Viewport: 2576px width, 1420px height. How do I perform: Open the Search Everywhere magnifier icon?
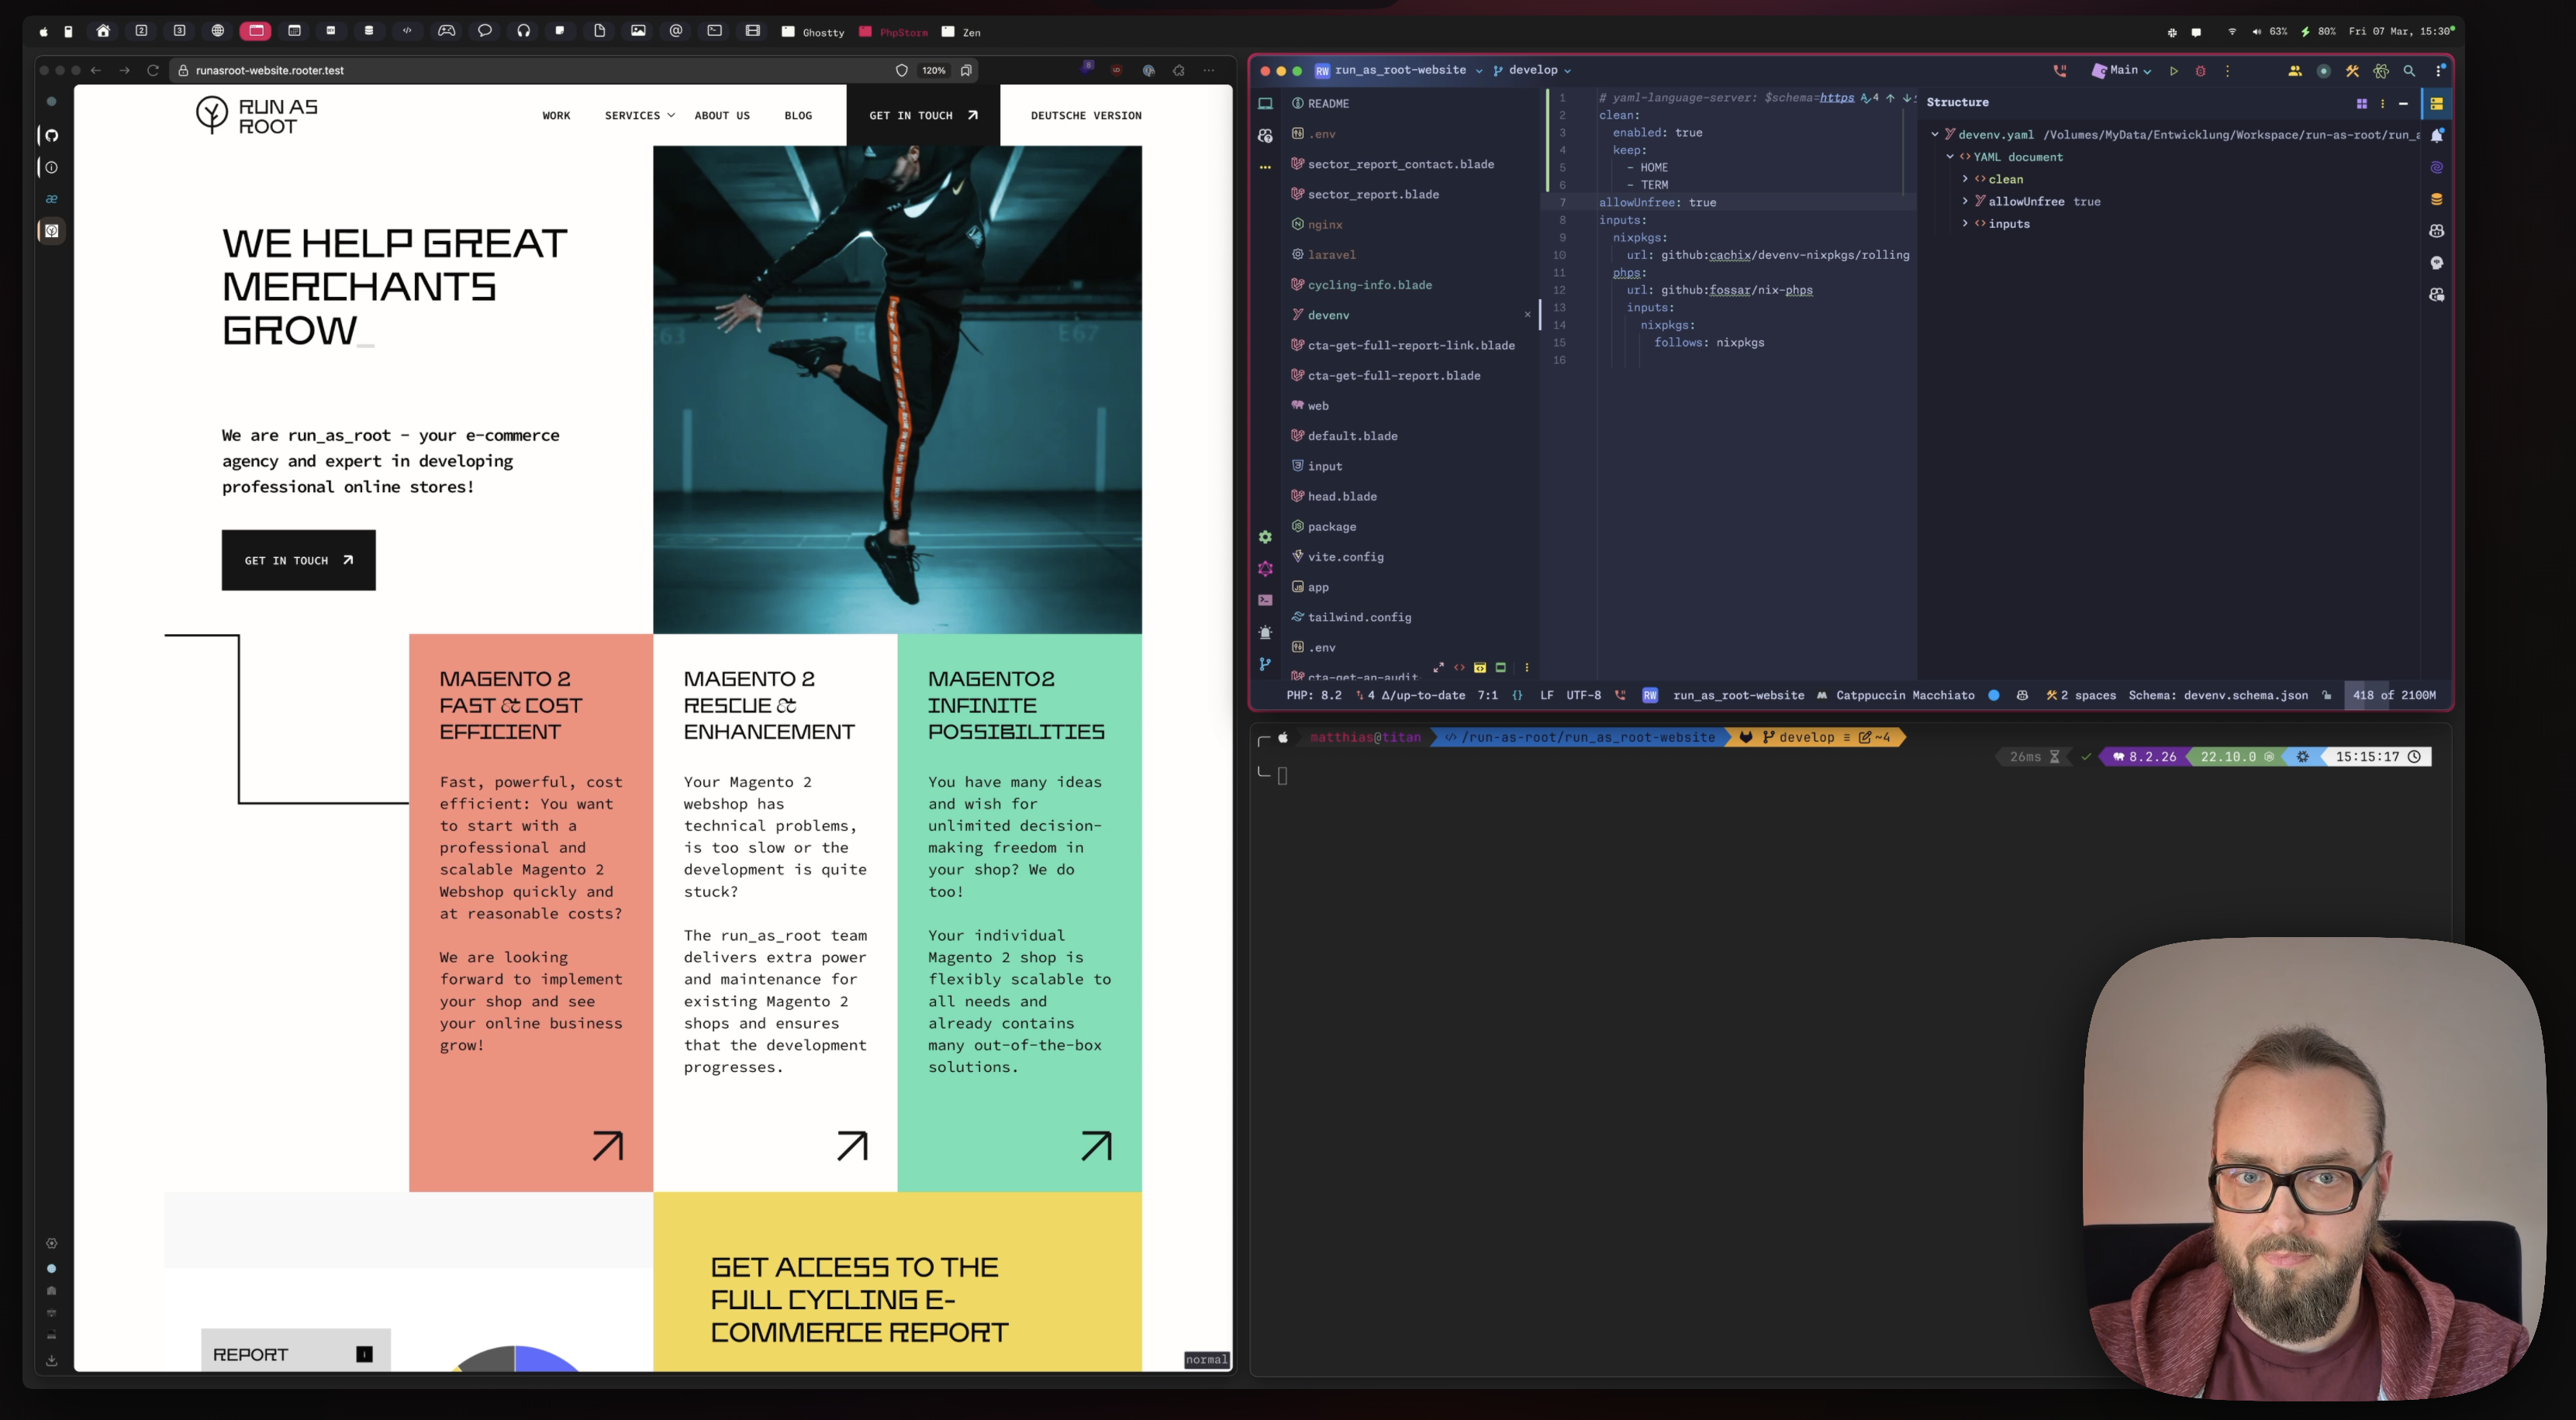pyautogui.click(x=2410, y=71)
